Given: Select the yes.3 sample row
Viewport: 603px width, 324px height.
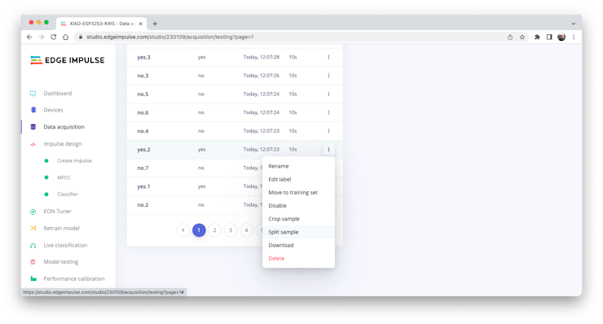Looking at the screenshot, I should (x=235, y=57).
